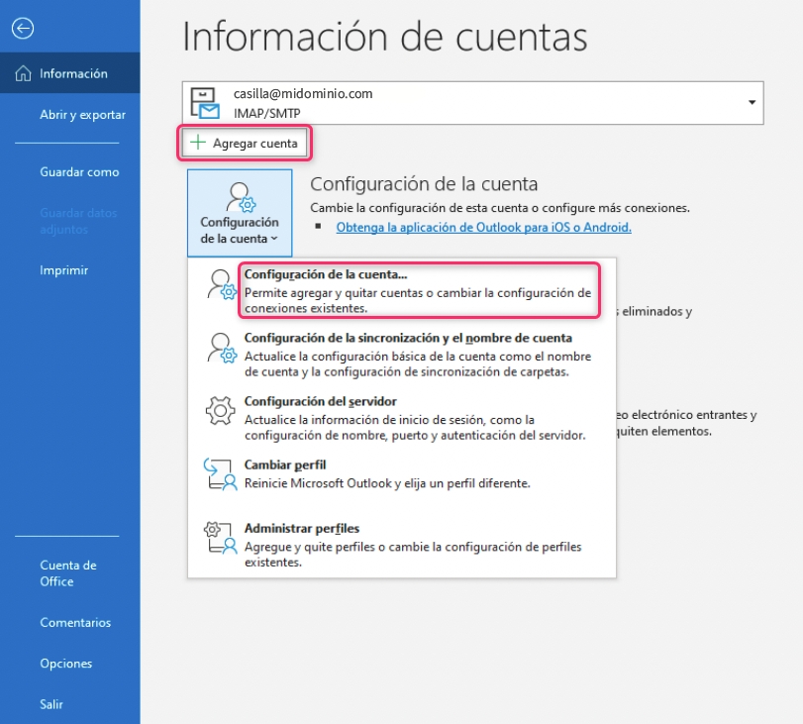This screenshot has width=803, height=724.
Task: Select Guardar como in the sidebar
Action: coord(79,172)
